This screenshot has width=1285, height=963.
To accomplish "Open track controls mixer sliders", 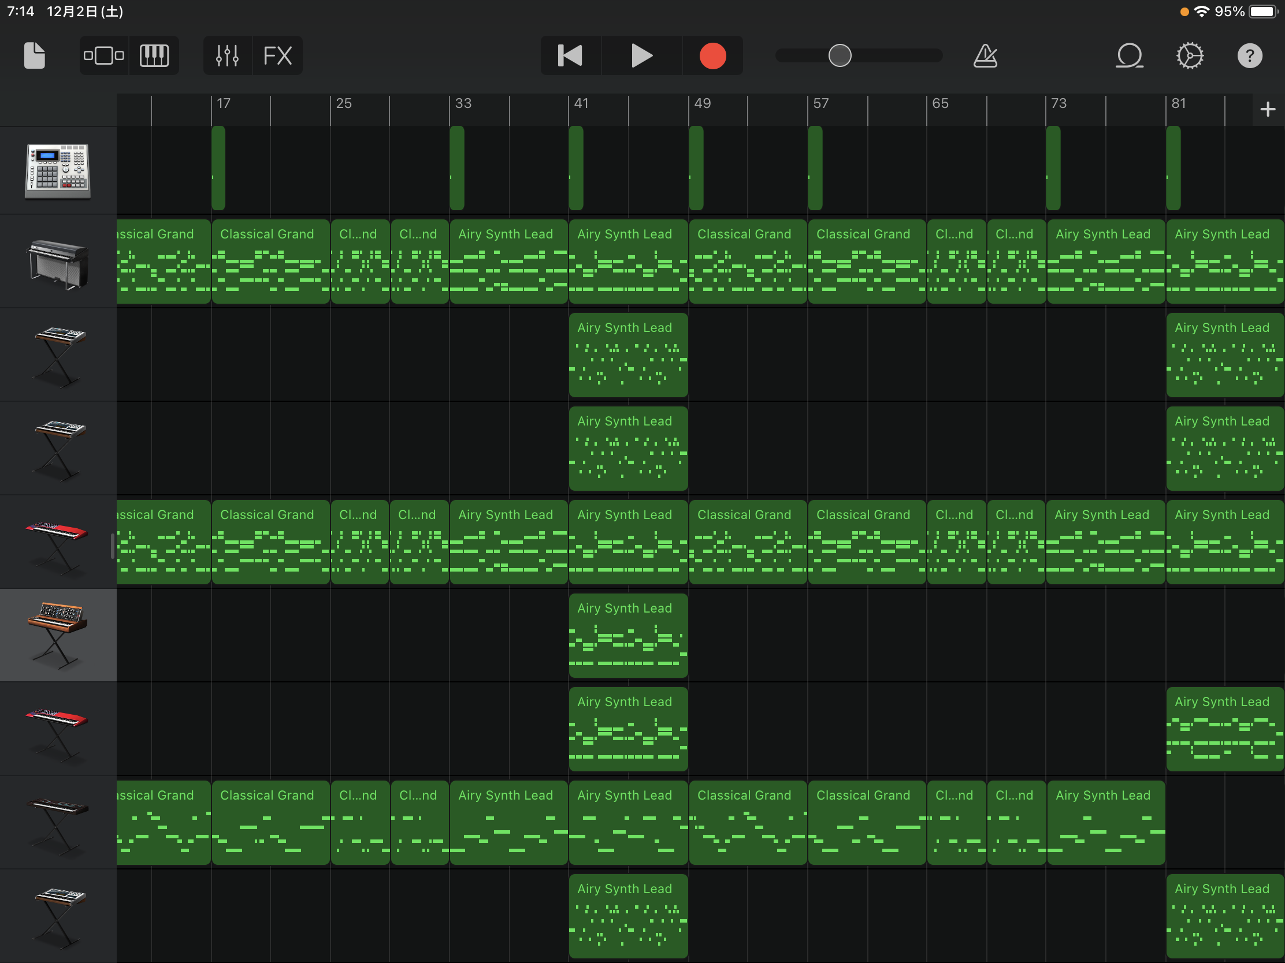I will tap(227, 56).
